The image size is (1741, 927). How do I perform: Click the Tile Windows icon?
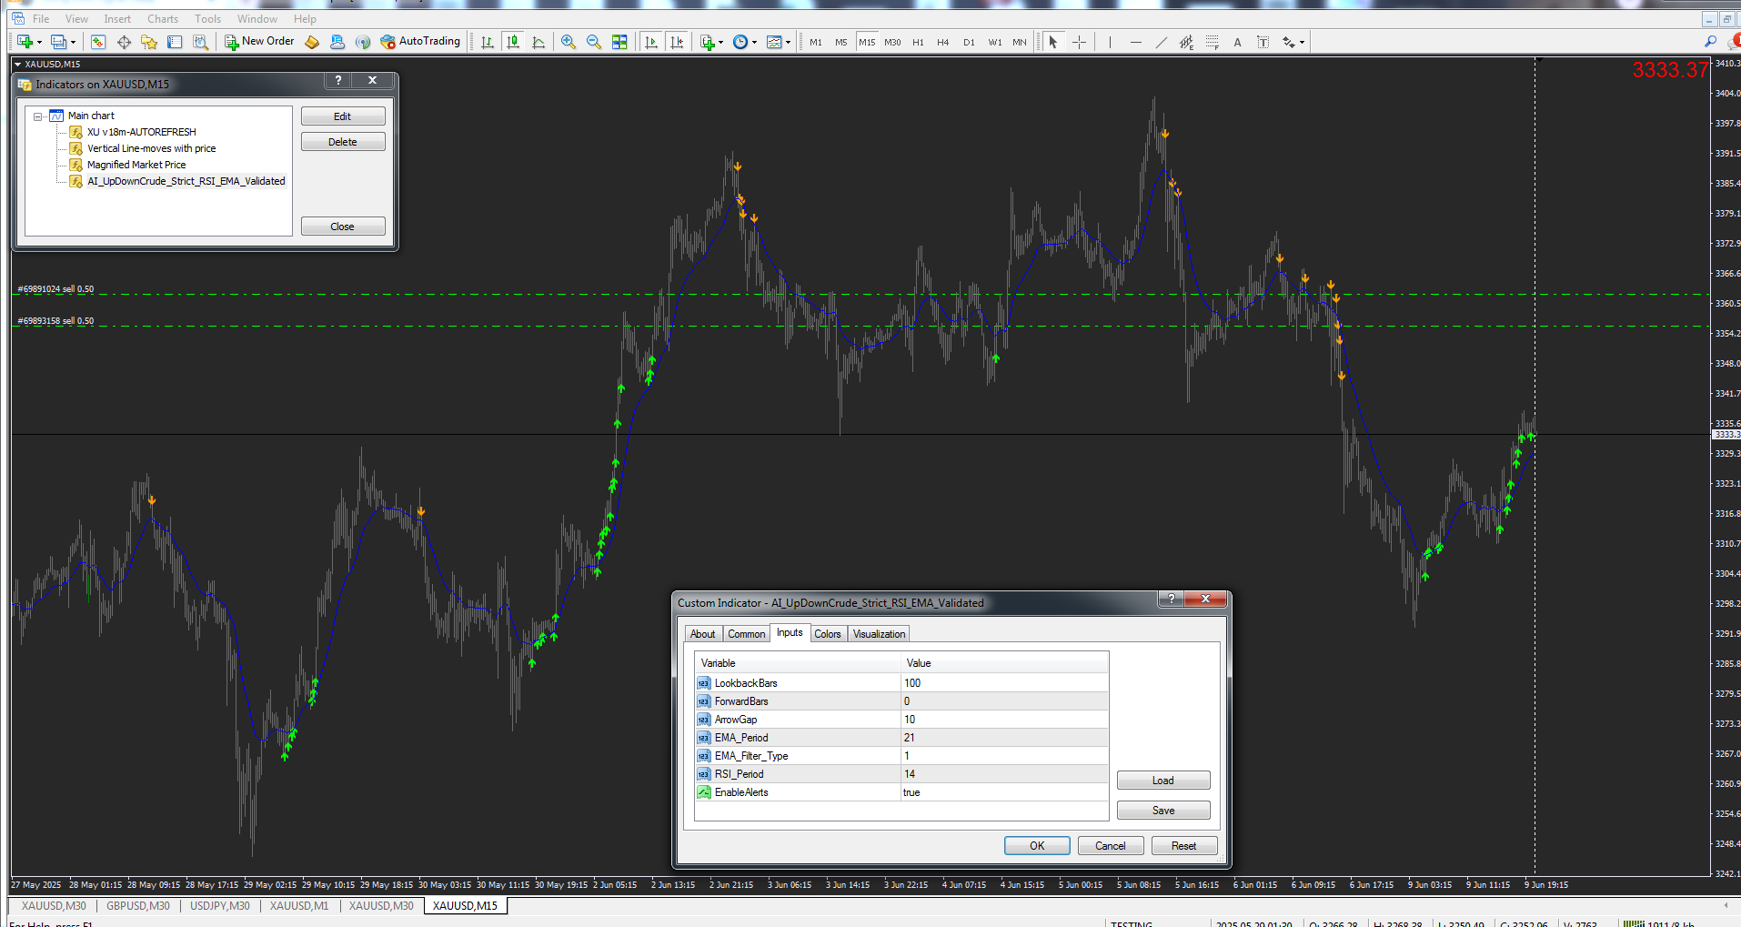coord(619,42)
